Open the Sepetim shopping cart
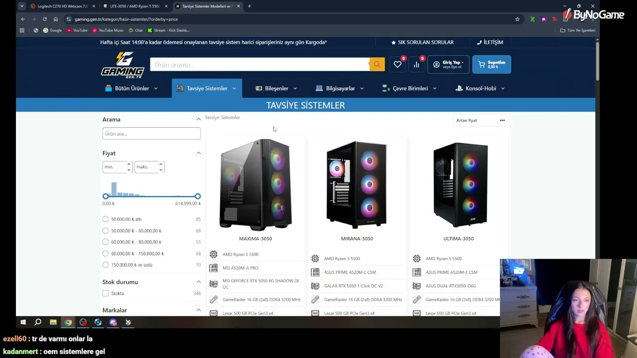 coord(491,65)
